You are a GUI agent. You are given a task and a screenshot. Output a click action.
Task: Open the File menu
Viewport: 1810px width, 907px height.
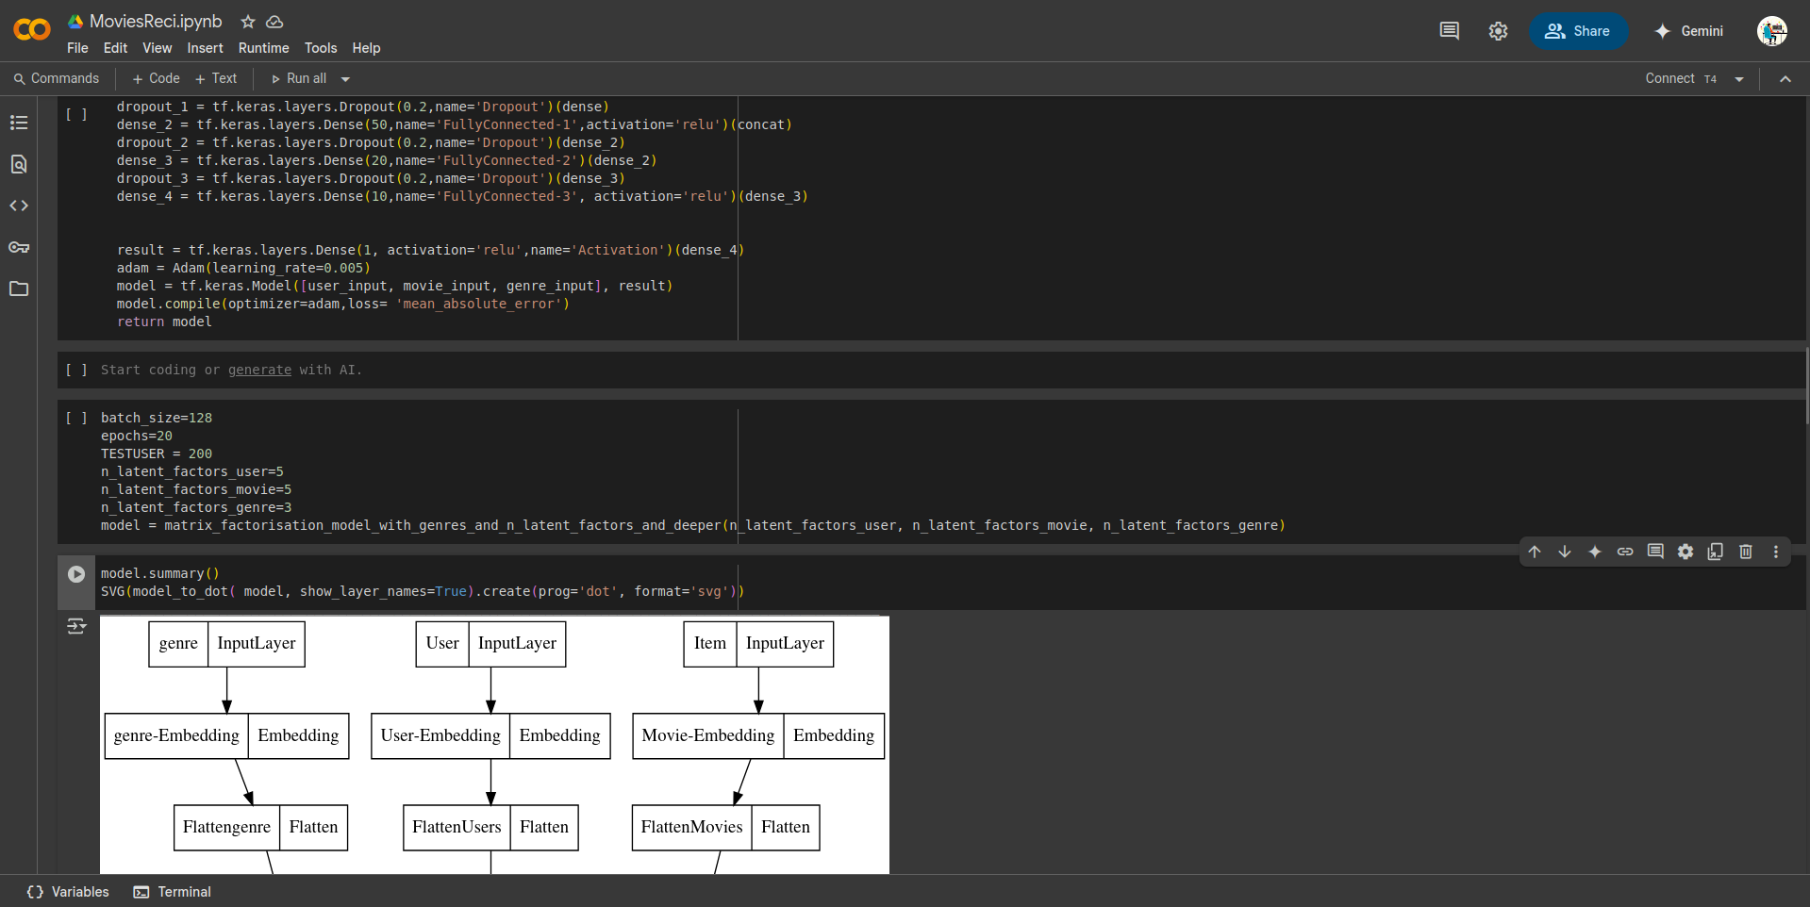click(77, 48)
